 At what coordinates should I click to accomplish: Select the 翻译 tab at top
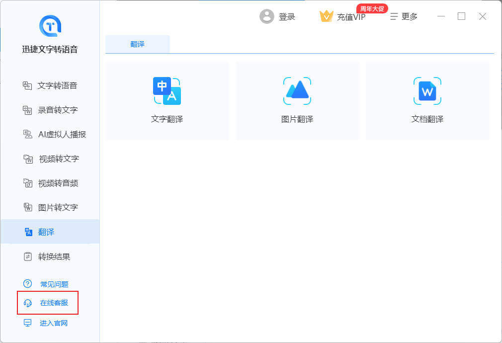pos(138,44)
